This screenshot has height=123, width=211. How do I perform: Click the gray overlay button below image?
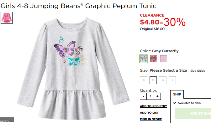point(7,119)
